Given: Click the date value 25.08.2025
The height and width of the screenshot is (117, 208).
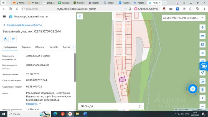Looking at the screenshot, I should [x=33, y=74].
